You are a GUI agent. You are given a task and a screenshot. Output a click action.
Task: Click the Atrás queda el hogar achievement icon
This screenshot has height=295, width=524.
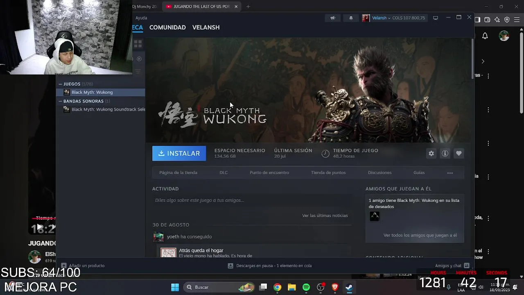tap(168, 253)
